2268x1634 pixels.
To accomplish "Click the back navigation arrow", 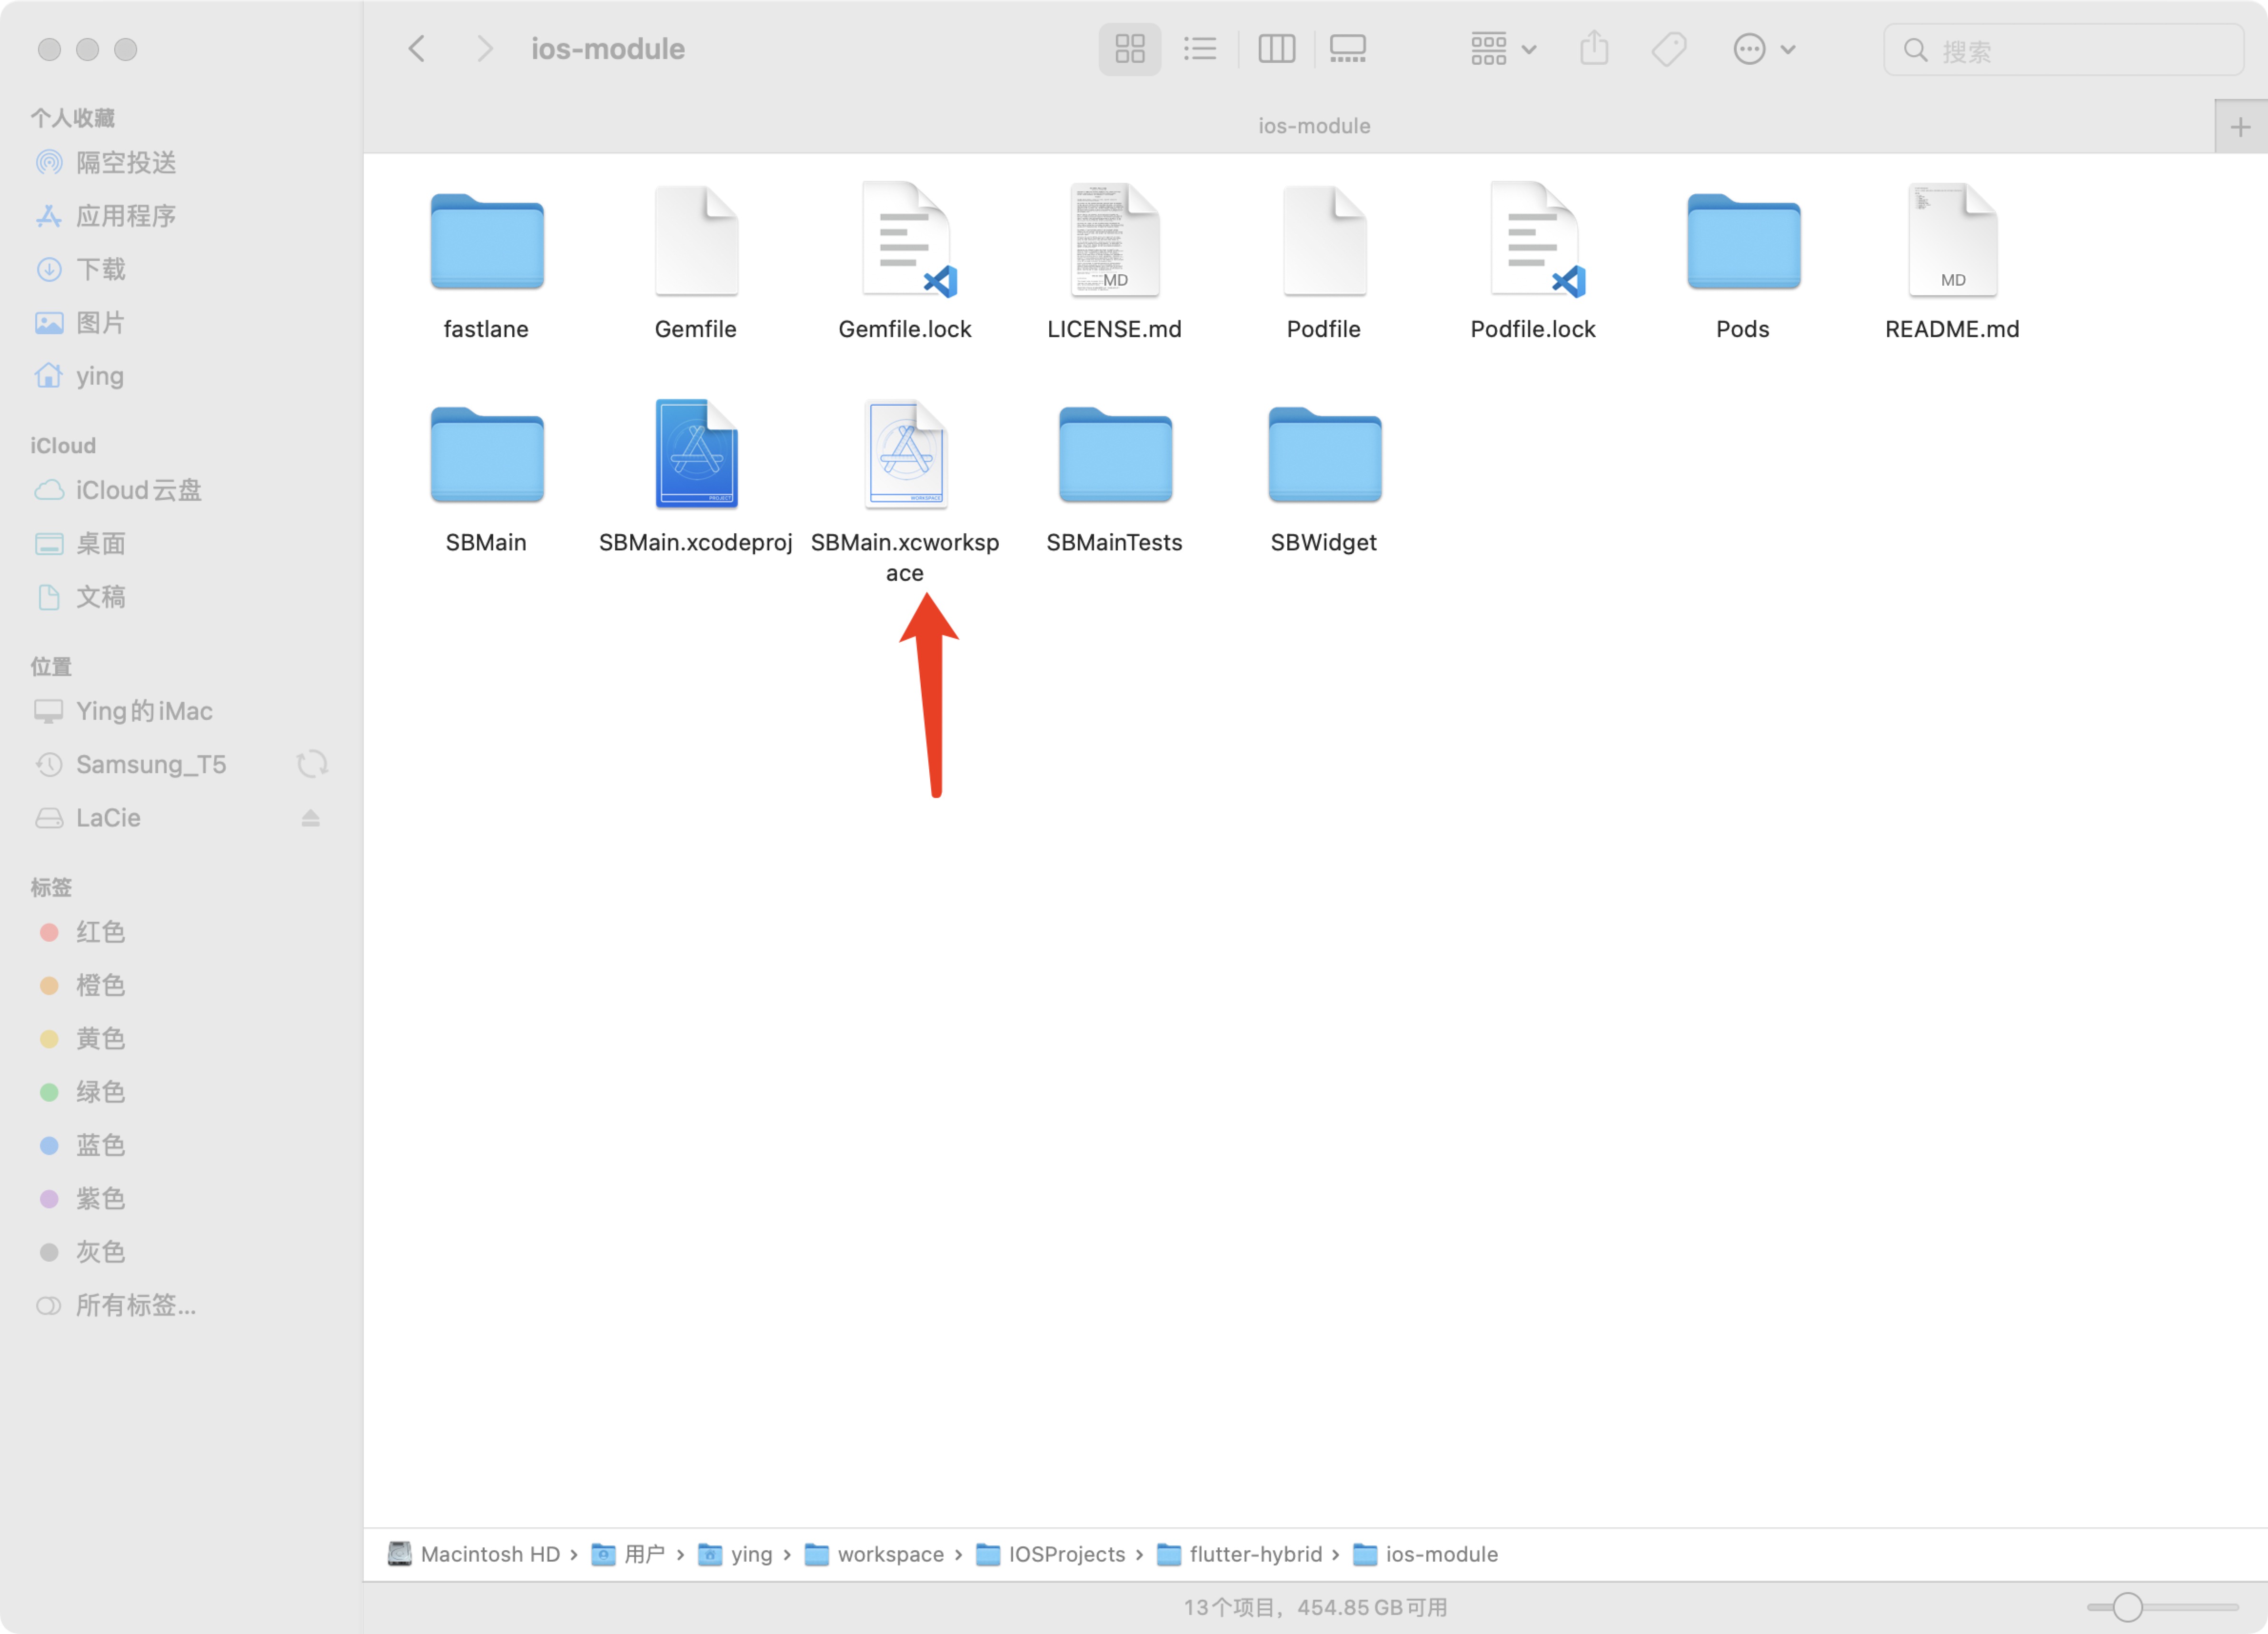I will (416, 48).
